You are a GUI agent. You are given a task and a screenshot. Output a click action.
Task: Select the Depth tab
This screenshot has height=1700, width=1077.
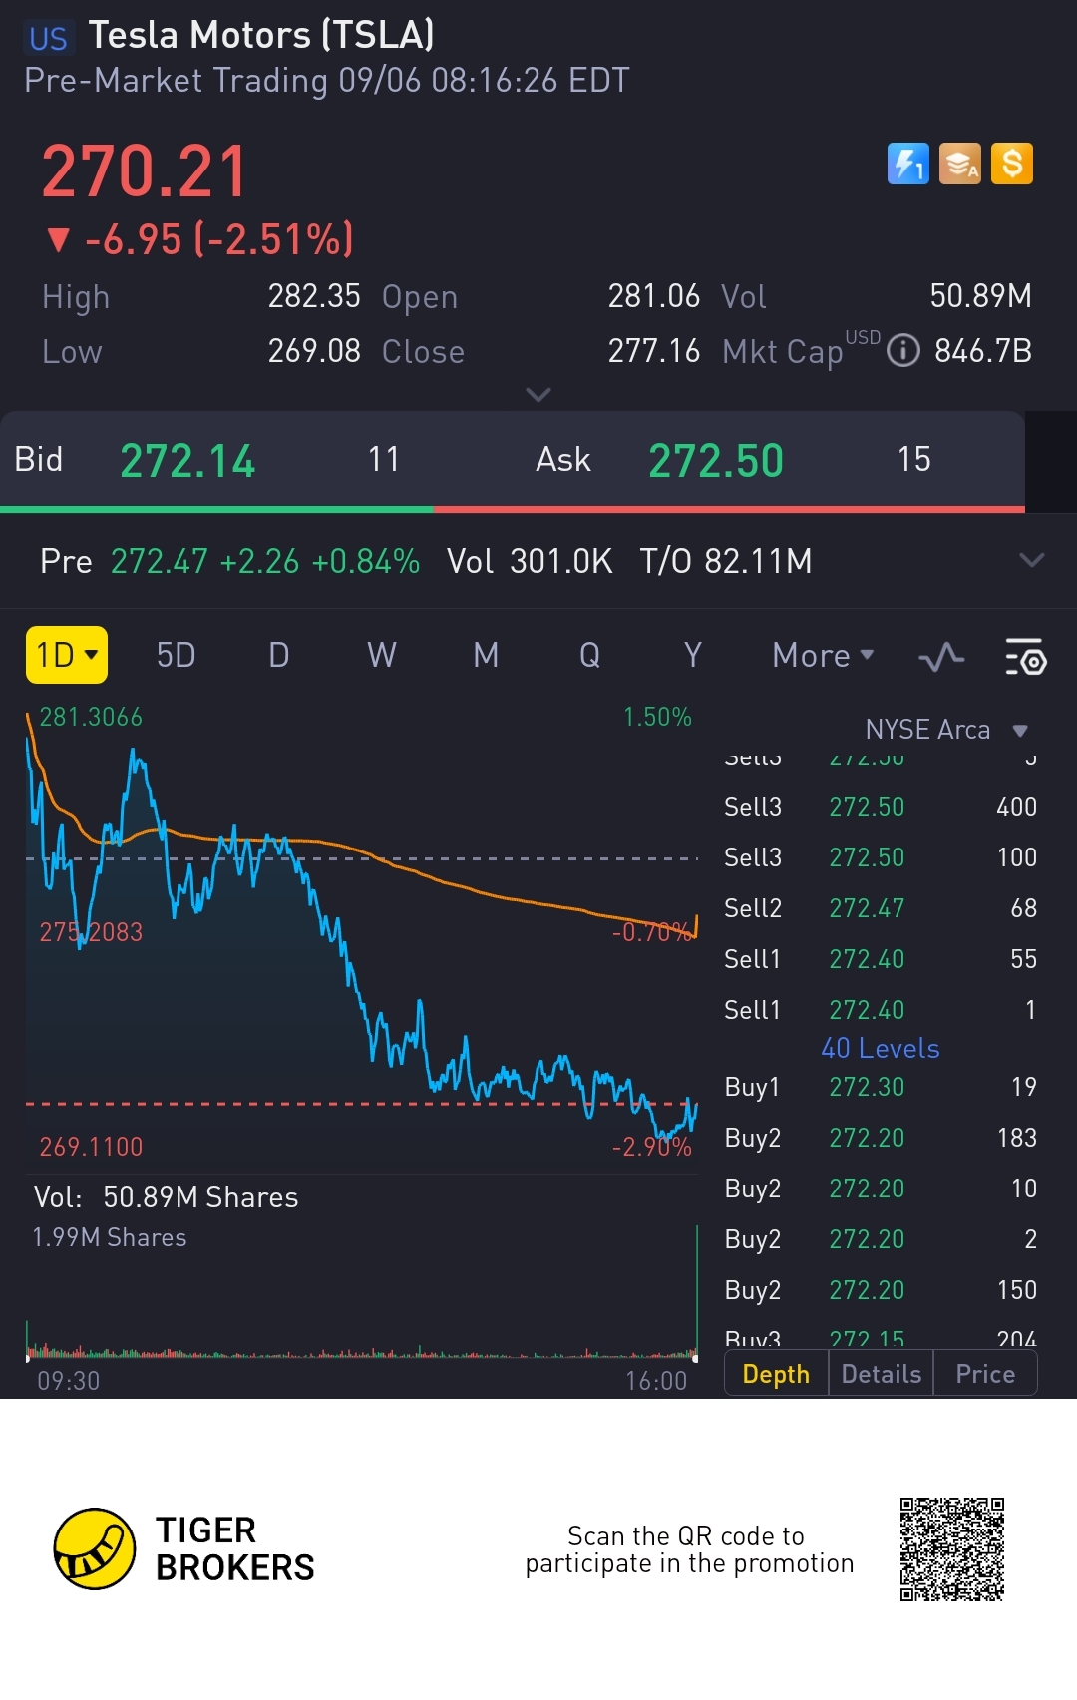(776, 1374)
